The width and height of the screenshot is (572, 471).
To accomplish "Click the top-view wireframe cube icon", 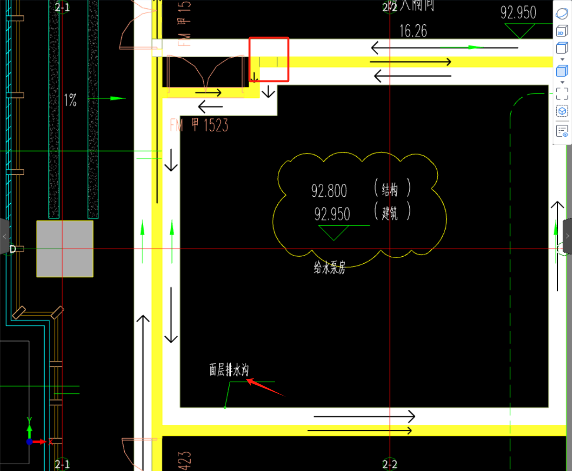I will [562, 48].
